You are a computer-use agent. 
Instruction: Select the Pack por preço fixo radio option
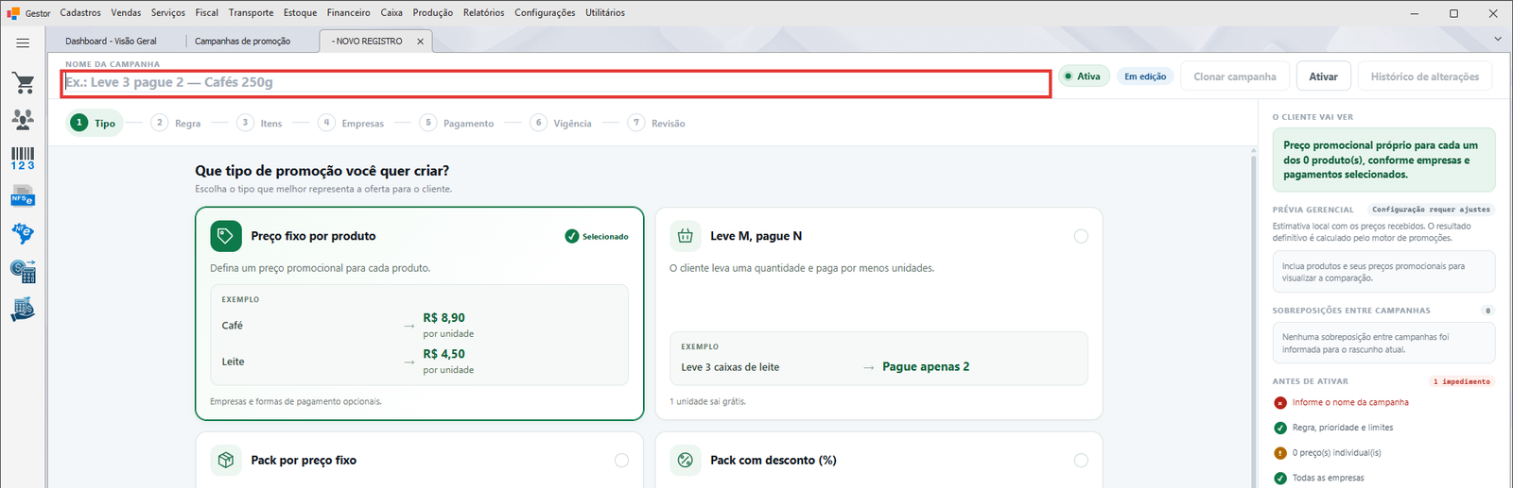tap(621, 461)
